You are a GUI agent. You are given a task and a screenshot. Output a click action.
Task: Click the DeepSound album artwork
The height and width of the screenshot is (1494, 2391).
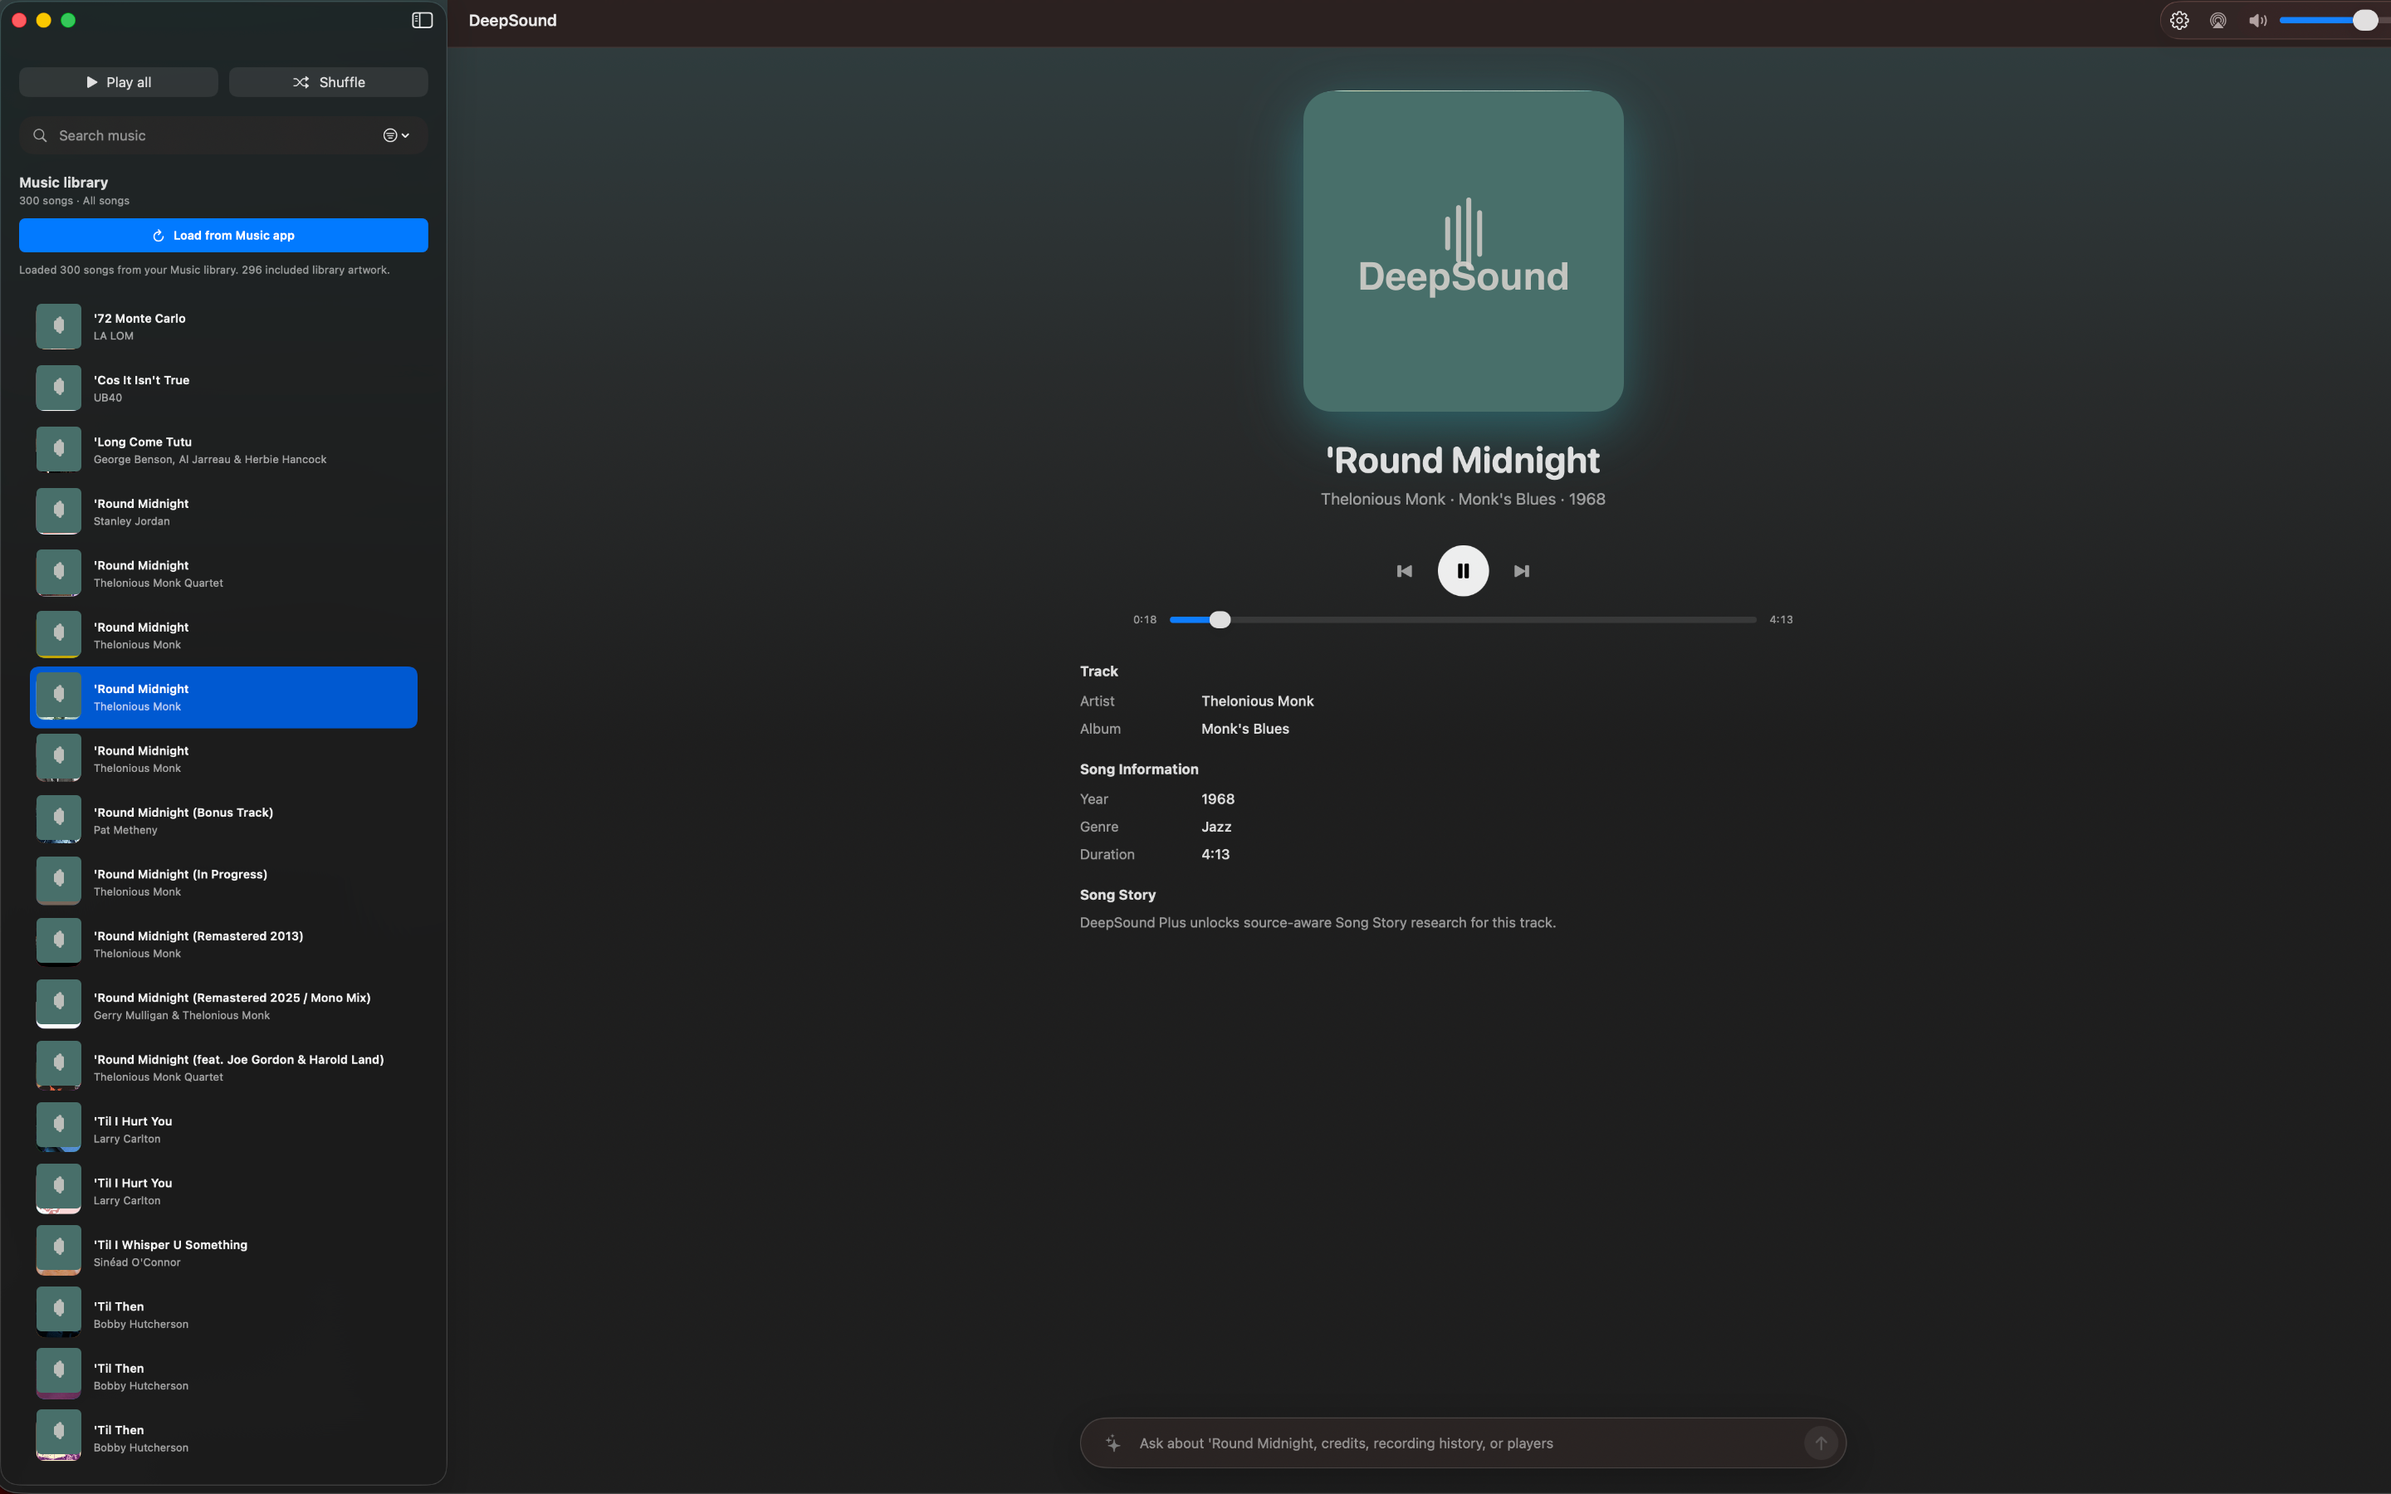click(x=1464, y=251)
